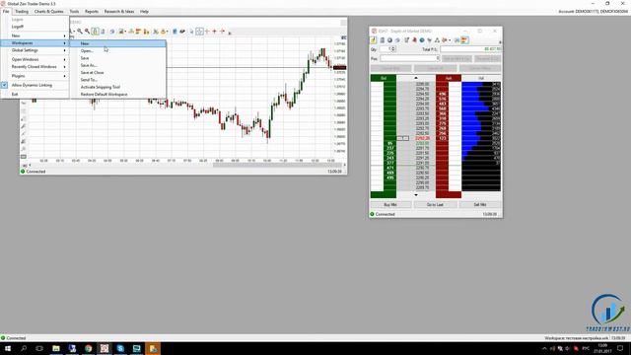Click the zoom-out magnifier chart toolbar icon
This screenshot has width=631, height=355.
click(x=87, y=32)
